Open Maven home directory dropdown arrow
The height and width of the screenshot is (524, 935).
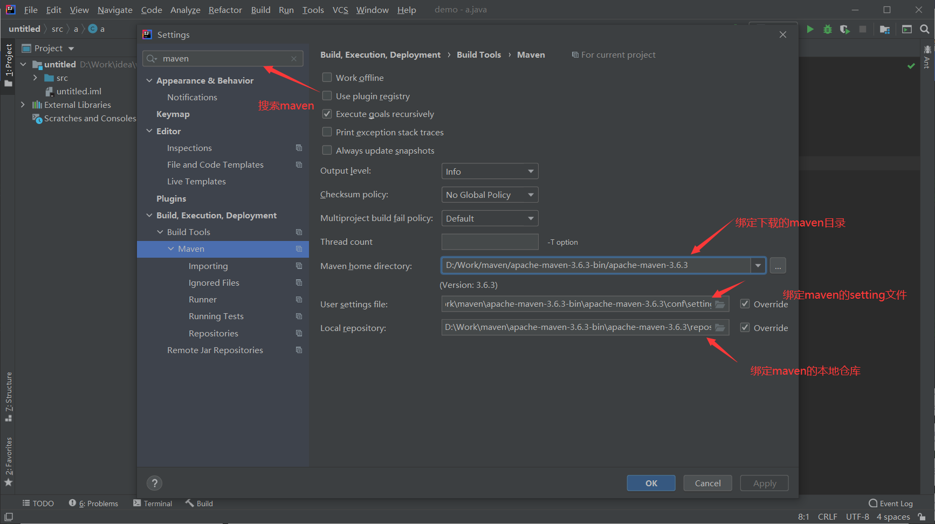(758, 265)
